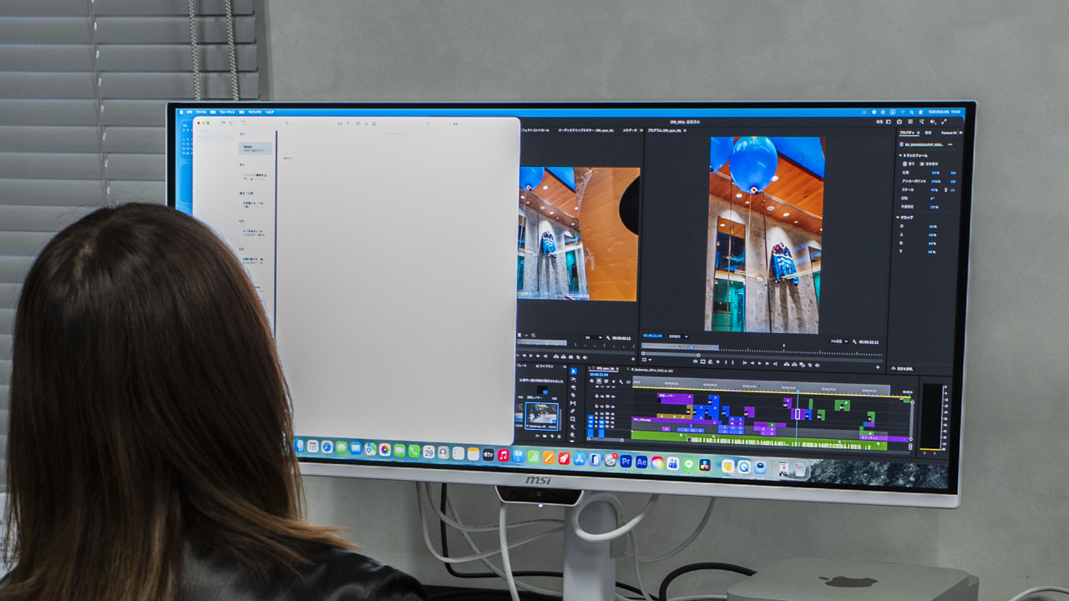This screenshot has height=601, width=1069.
Task: Open App Store from the Dock
Action: tap(580, 459)
